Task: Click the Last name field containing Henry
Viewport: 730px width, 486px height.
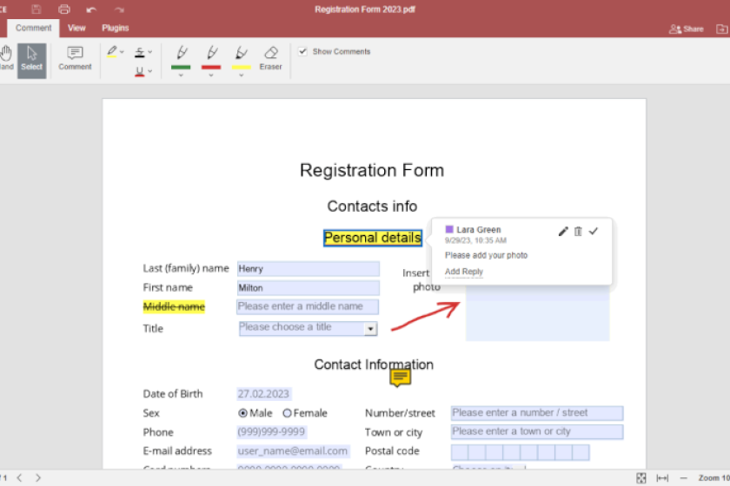Action: 309,269
